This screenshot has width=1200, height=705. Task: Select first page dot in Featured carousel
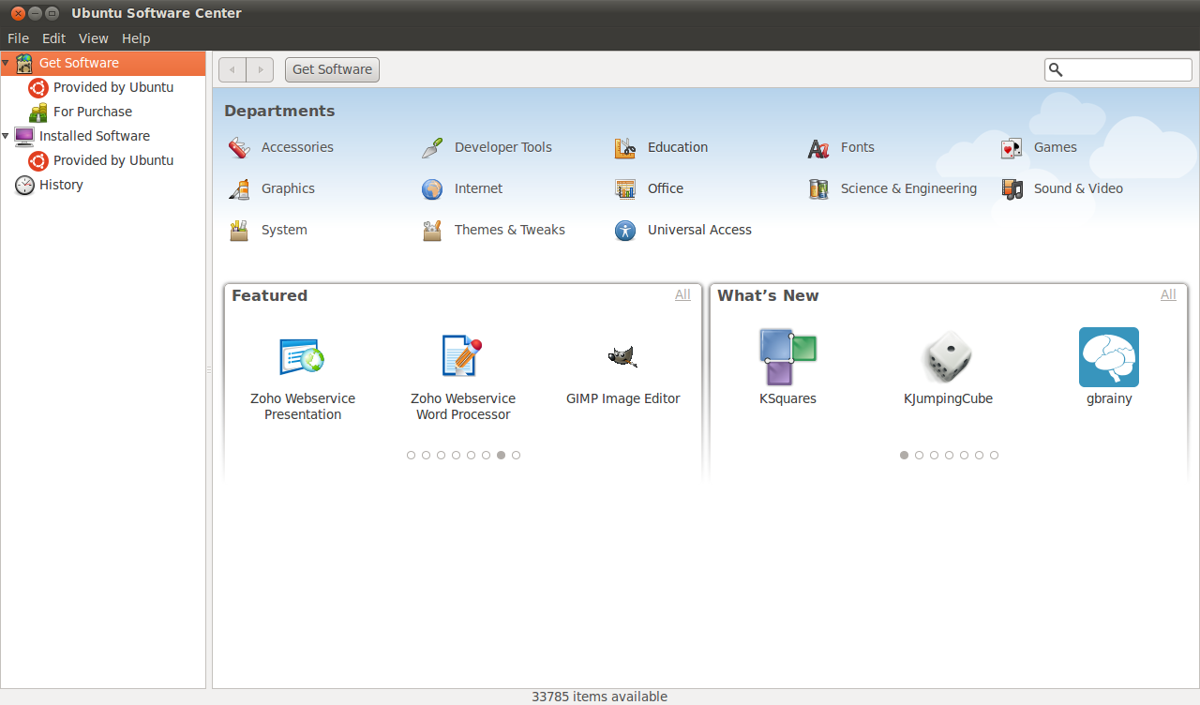(411, 455)
